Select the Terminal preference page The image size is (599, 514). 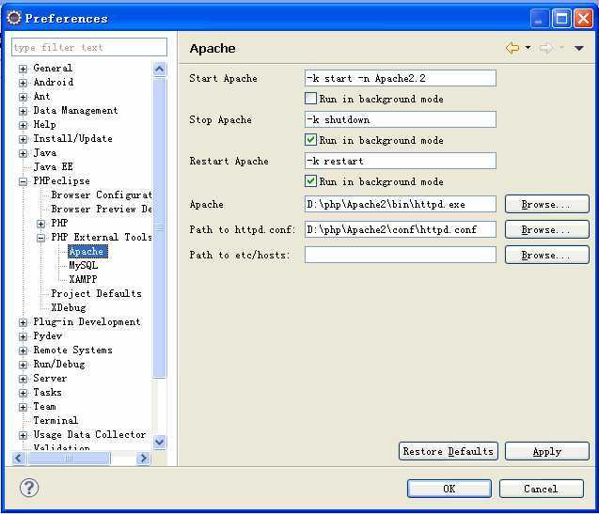point(55,421)
